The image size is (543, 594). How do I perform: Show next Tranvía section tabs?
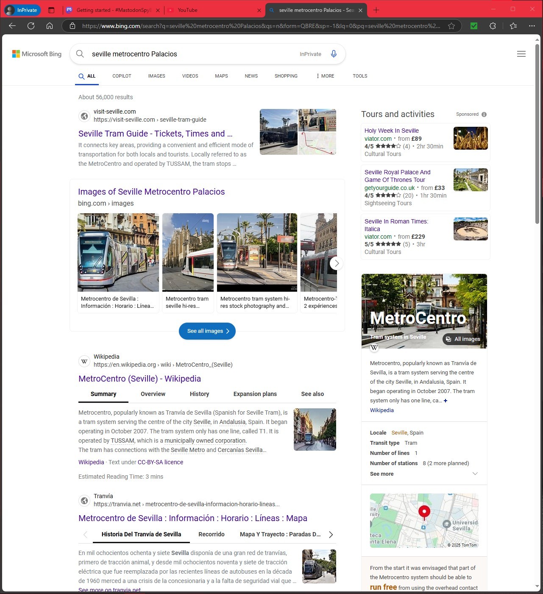coord(331,535)
